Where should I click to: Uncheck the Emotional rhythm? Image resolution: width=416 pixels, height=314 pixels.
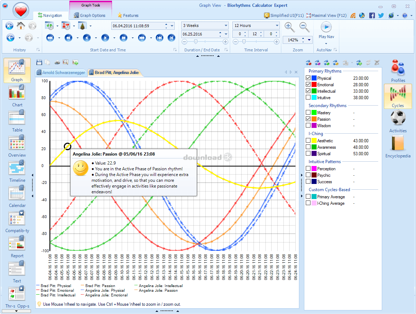pyautogui.click(x=308, y=84)
